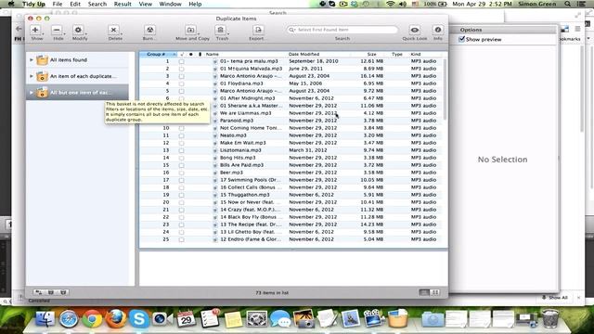The width and height of the screenshot is (594, 334).
Task: Switch to list view mode button
Action: click(x=424, y=292)
